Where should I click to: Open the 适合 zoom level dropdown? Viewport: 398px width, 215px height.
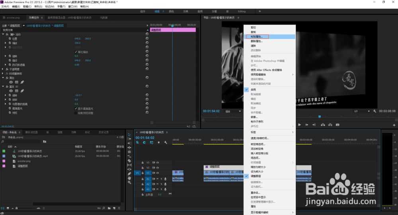[233, 111]
